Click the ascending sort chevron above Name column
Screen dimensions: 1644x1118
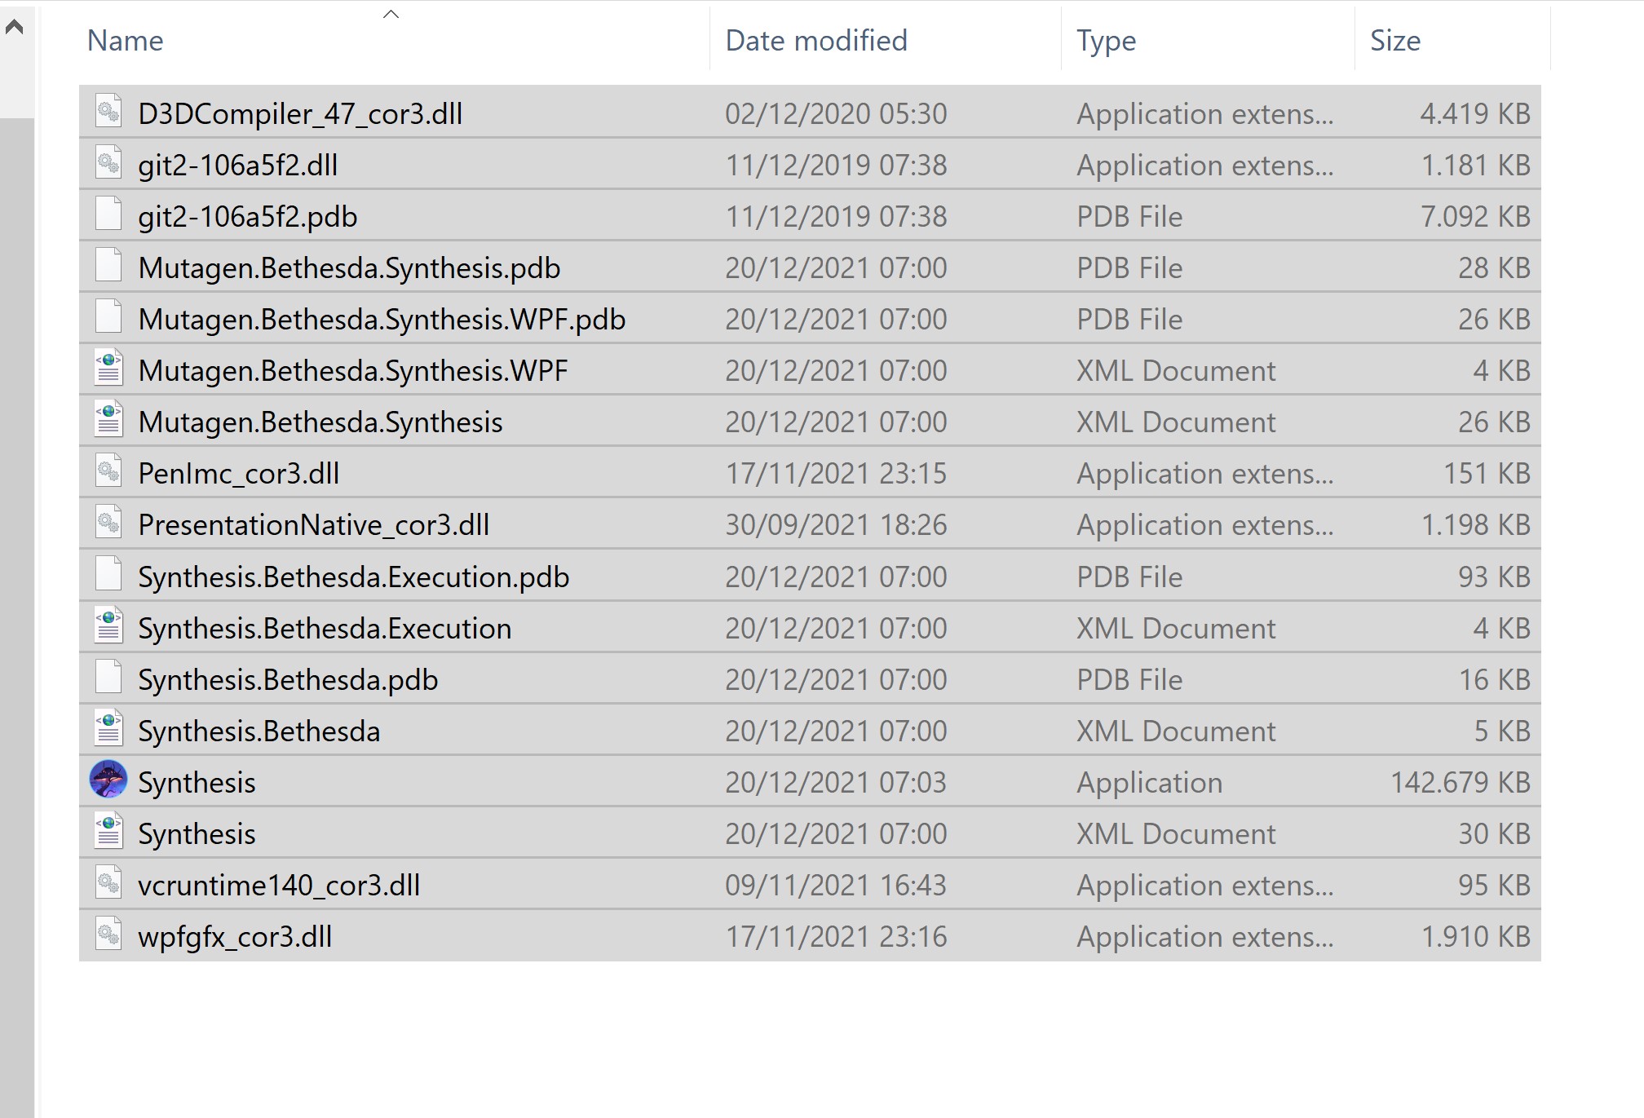pyautogui.click(x=391, y=13)
